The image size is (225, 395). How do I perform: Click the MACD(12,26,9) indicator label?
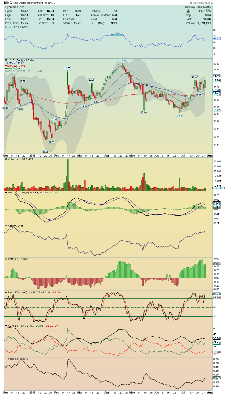18,192
